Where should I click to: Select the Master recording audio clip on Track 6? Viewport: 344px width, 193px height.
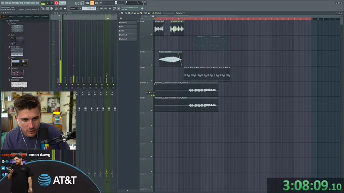pos(186,104)
